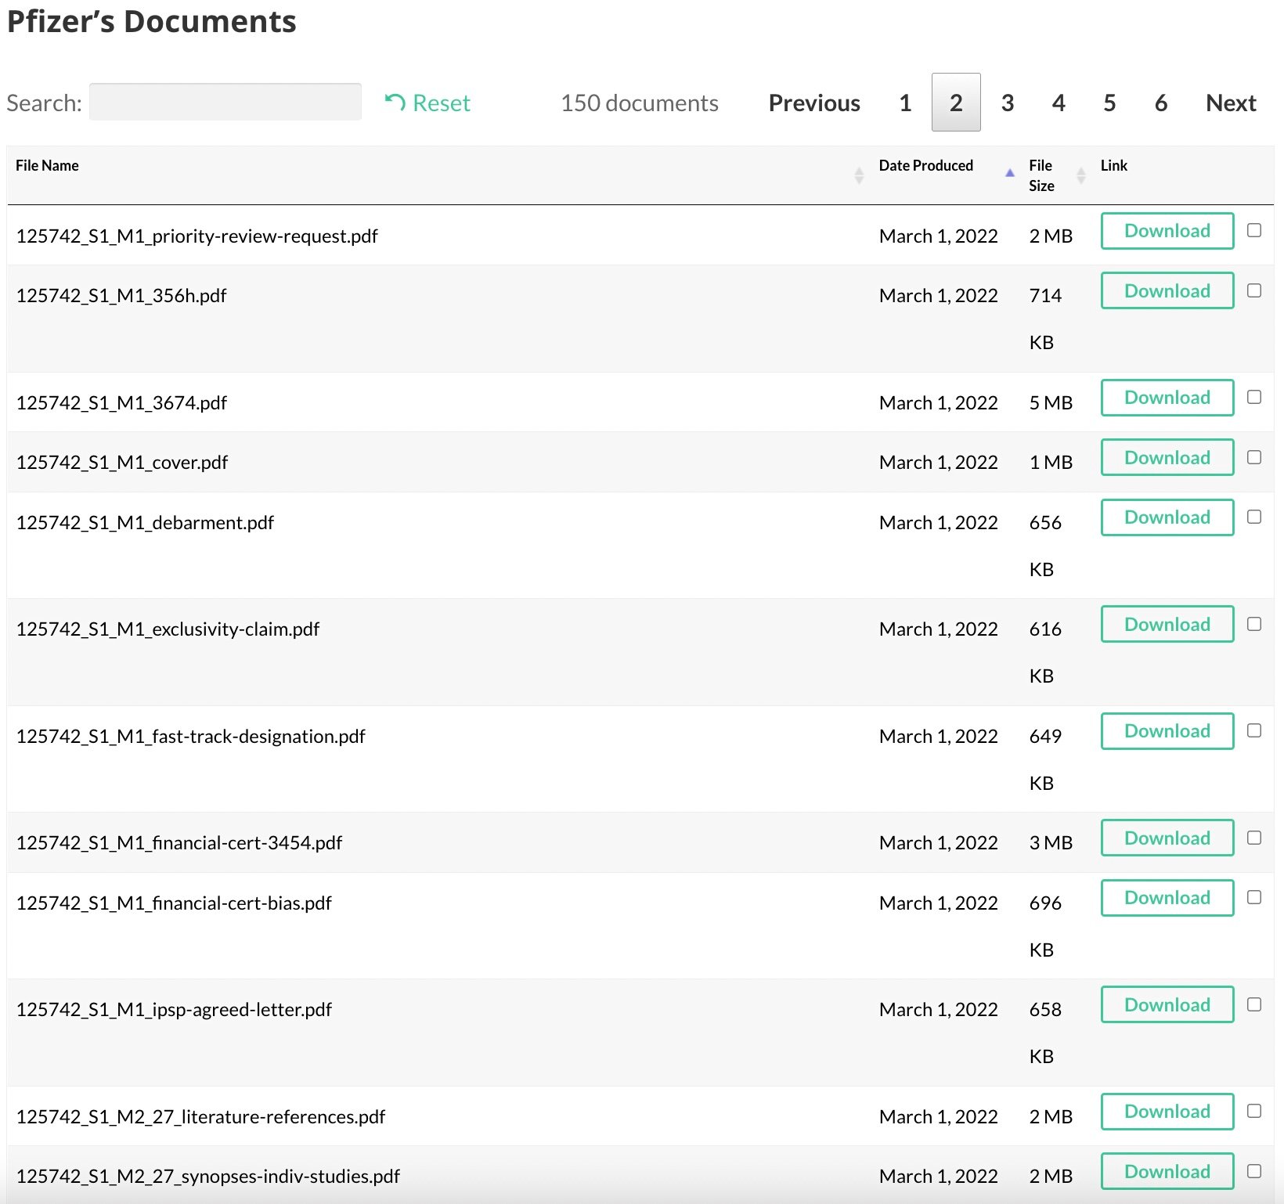The height and width of the screenshot is (1204, 1284).
Task: Go to page 3 of documents
Action: (x=1007, y=103)
